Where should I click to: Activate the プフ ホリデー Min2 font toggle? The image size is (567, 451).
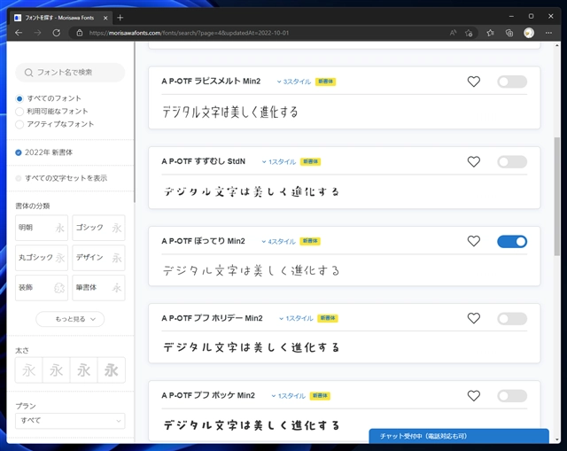(512, 319)
